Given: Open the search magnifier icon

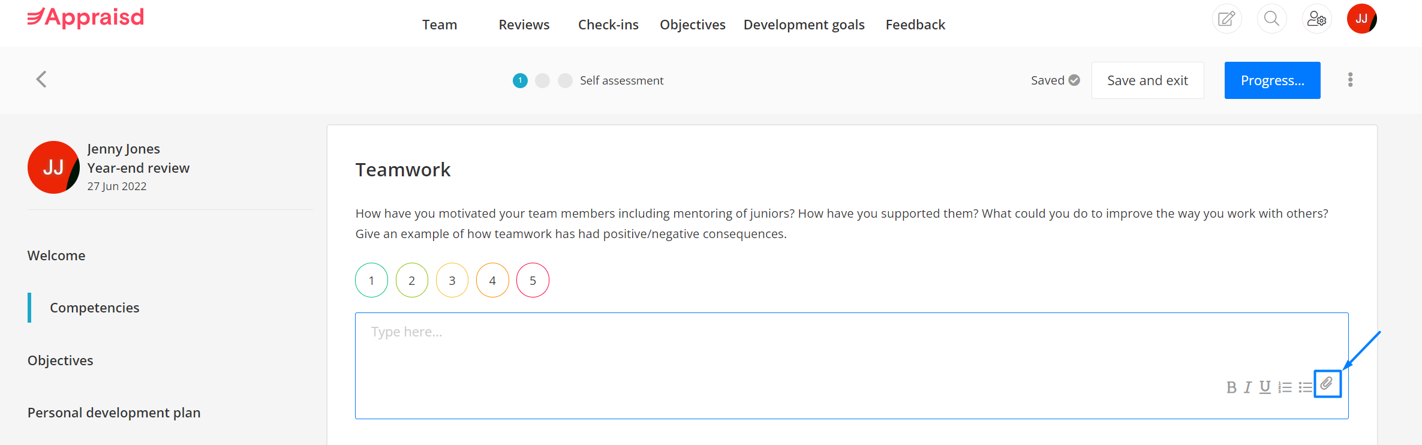Looking at the screenshot, I should 1271,19.
